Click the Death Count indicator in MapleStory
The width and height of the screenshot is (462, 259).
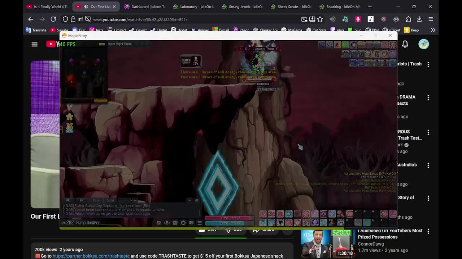191,62
